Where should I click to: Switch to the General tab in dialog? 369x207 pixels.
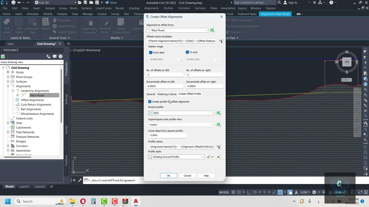pyautogui.click(x=151, y=94)
